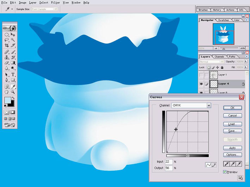The height and width of the screenshot is (187, 250).
Task: Select the Magic Wand tool
Action: tap(13, 40)
